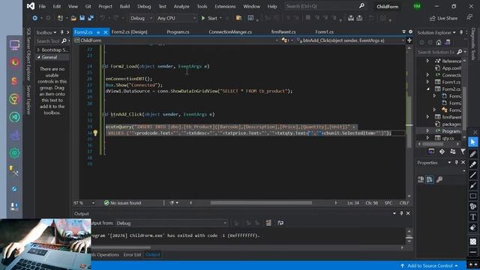Click the Search Toolbox input field
Screen dimensions: 480x270
pyautogui.click(x=48, y=40)
